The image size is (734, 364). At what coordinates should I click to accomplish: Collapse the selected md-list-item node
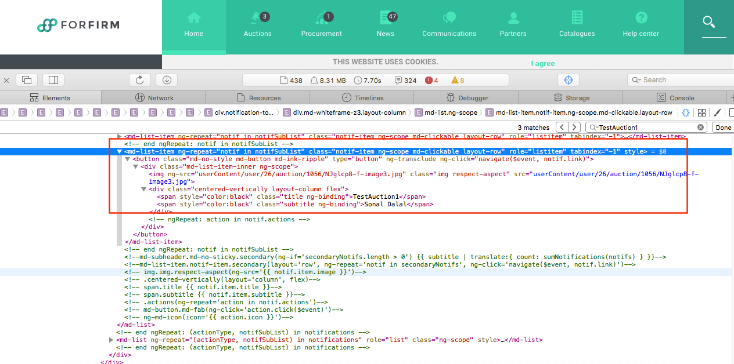click(120, 151)
